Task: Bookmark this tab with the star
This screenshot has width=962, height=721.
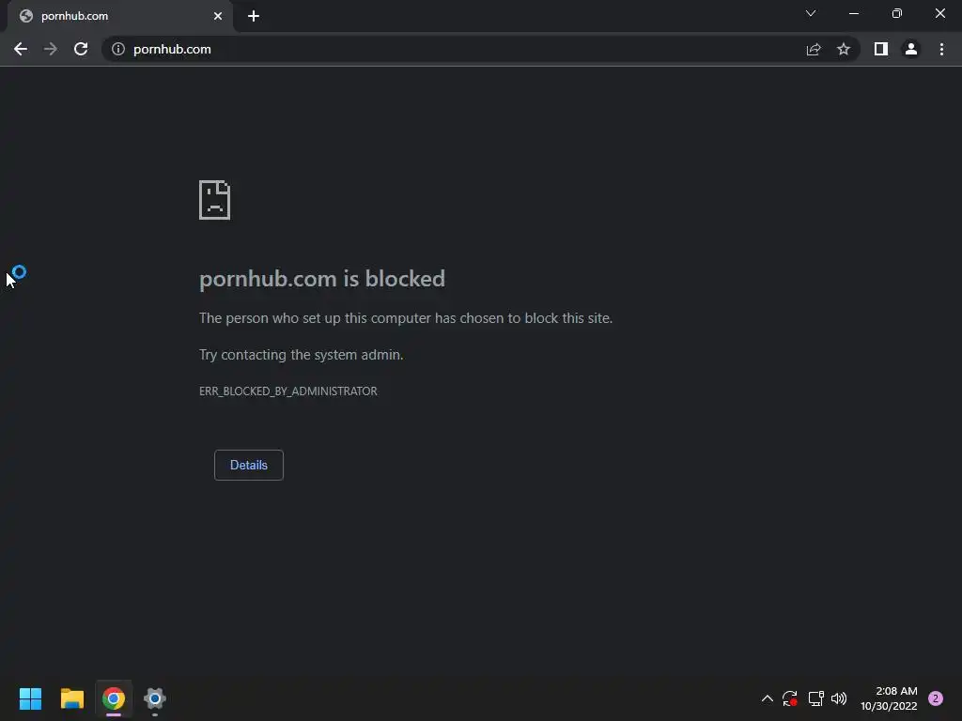Action: pos(844,49)
